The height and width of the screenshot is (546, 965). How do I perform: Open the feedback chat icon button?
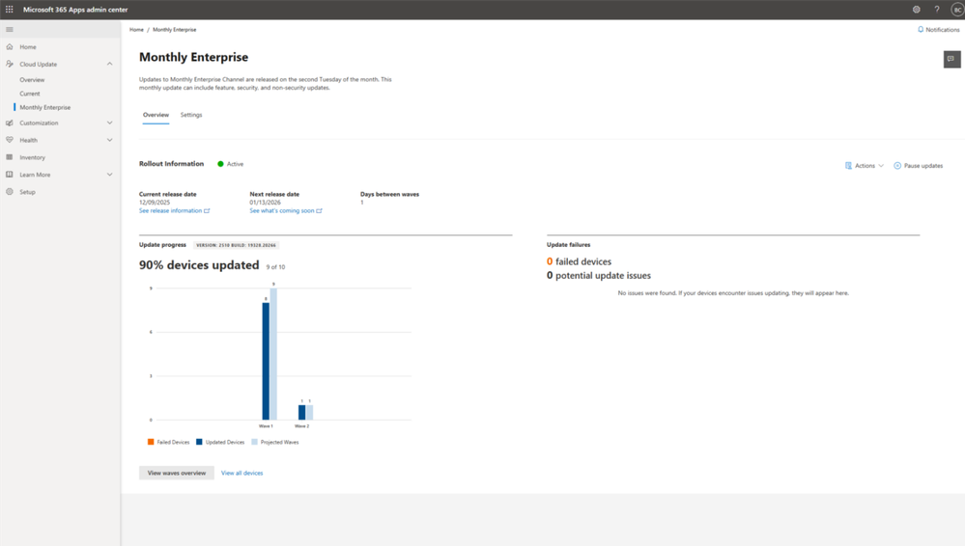(951, 59)
